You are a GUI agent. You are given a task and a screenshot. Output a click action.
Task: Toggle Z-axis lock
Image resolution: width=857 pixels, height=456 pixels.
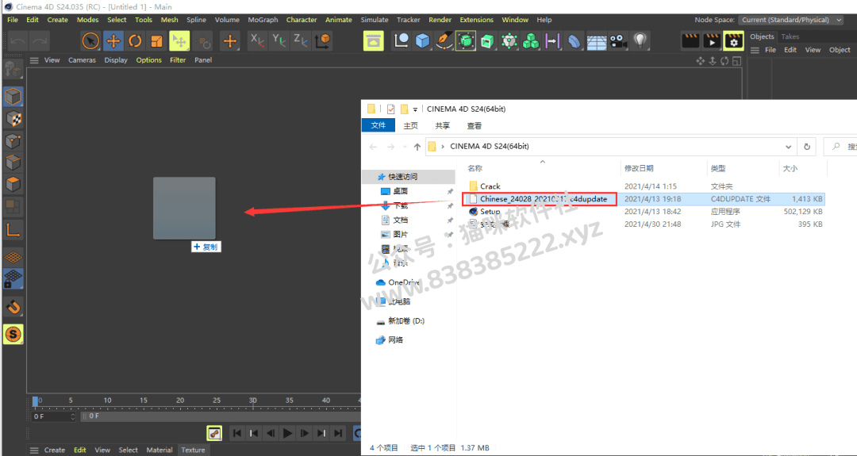[301, 40]
